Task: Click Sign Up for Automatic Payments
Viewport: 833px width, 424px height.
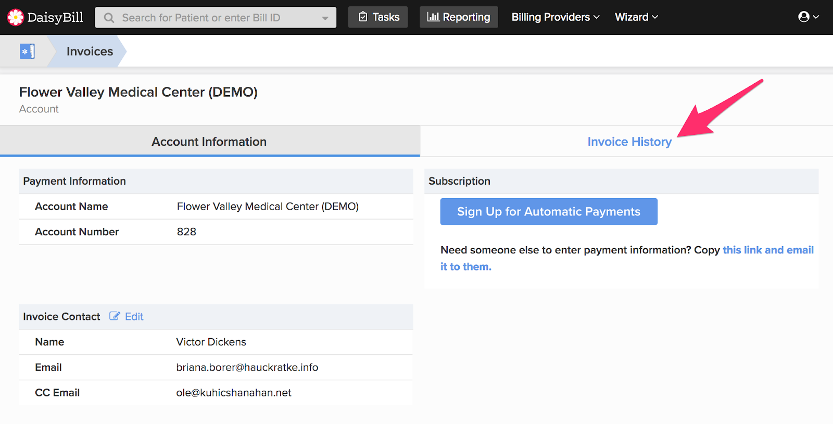Action: click(549, 212)
